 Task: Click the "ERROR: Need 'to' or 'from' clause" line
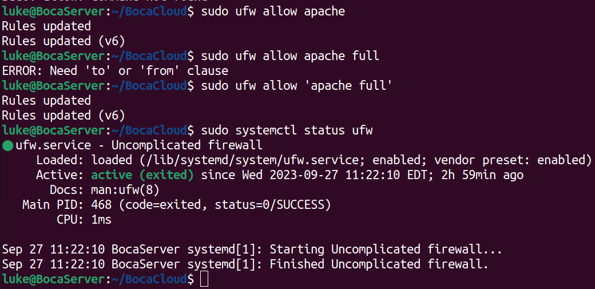tap(115, 71)
